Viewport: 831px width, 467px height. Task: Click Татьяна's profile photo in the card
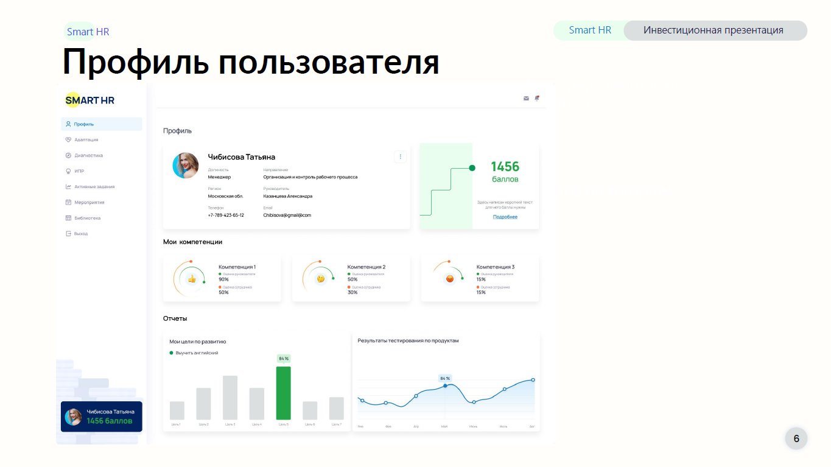tap(186, 165)
